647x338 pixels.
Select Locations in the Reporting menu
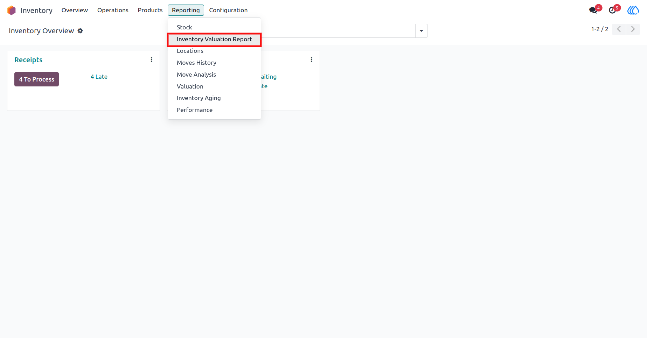tap(214, 51)
